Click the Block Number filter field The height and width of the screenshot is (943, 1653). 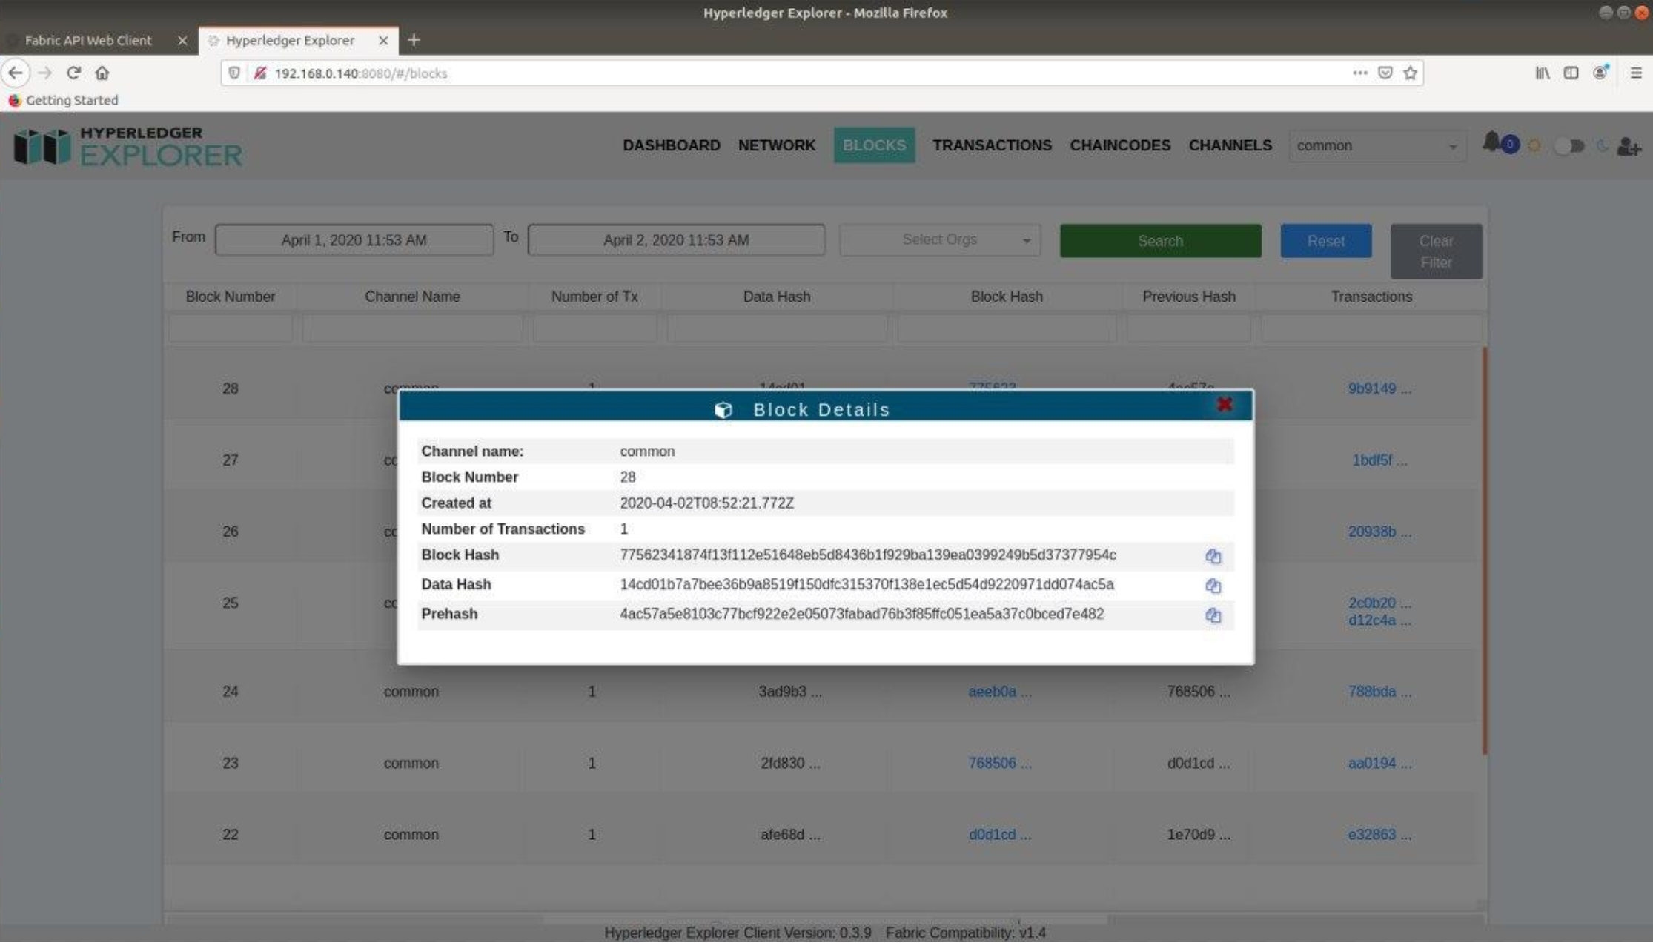[230, 328]
